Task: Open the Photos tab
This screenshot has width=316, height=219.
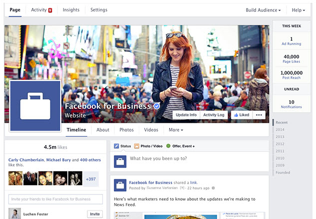Action: click(126, 130)
